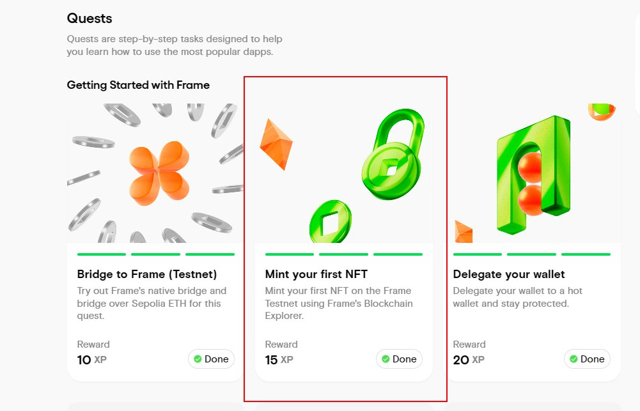This screenshot has height=411, width=640.
Task: Open the Delegate your wallet quest title
Action: (x=509, y=274)
